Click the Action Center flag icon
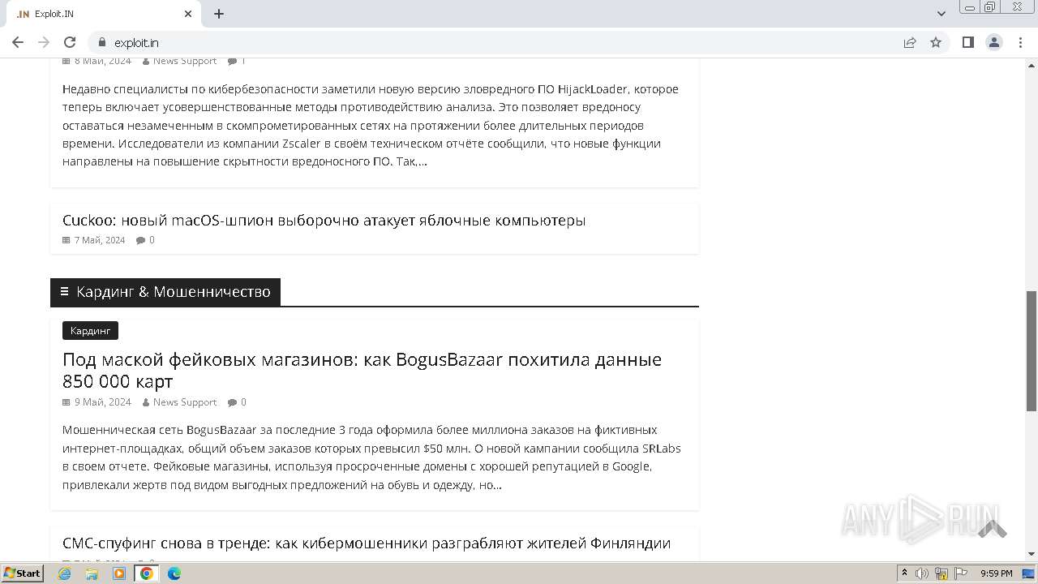The width and height of the screenshot is (1038, 584). 962,573
